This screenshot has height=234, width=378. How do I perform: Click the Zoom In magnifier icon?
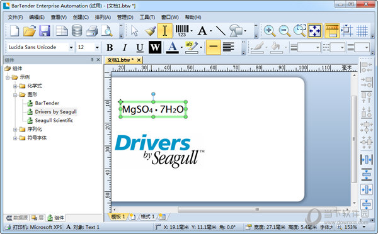tap(269, 31)
